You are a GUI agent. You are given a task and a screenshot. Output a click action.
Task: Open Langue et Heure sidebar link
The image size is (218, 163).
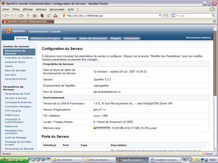click(x=15, y=62)
